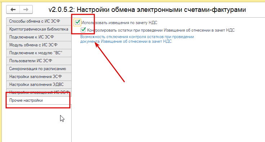Switch to 'Криптографическая библиотека' tab
Image resolution: width=265 pixels, height=142 pixels.
pyautogui.click(x=39, y=29)
